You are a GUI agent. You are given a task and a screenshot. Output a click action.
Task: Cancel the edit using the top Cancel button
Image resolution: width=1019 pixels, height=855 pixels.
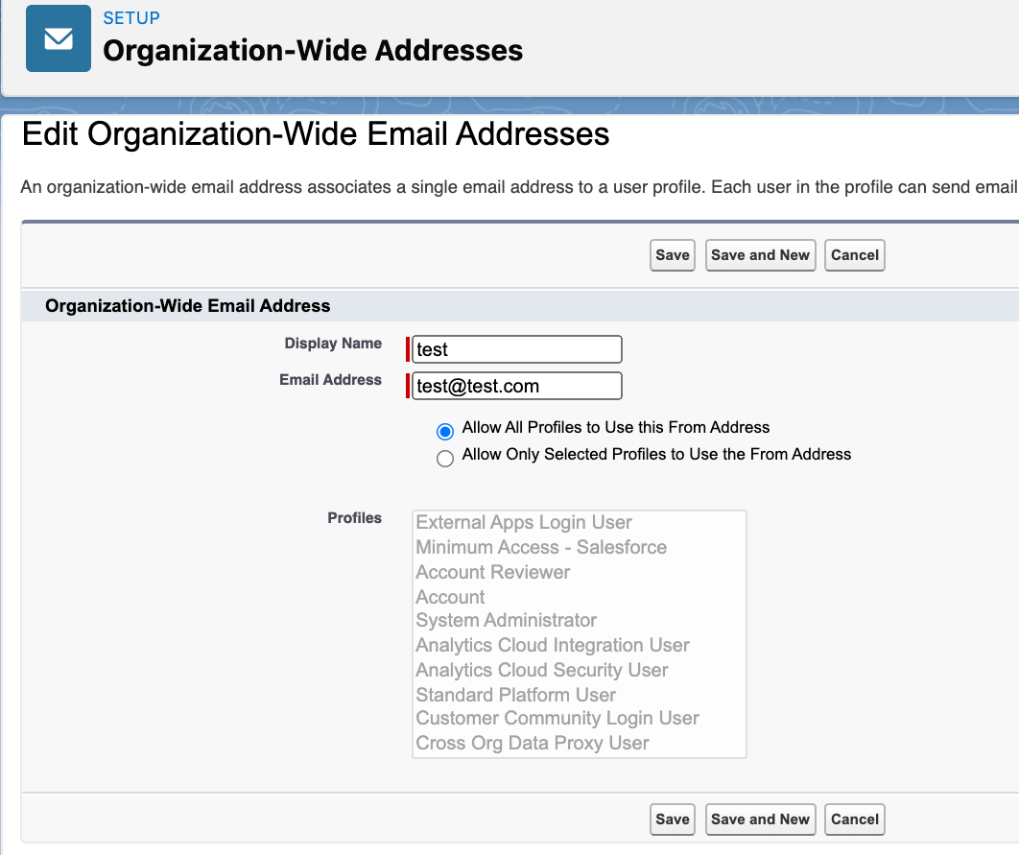(x=854, y=255)
